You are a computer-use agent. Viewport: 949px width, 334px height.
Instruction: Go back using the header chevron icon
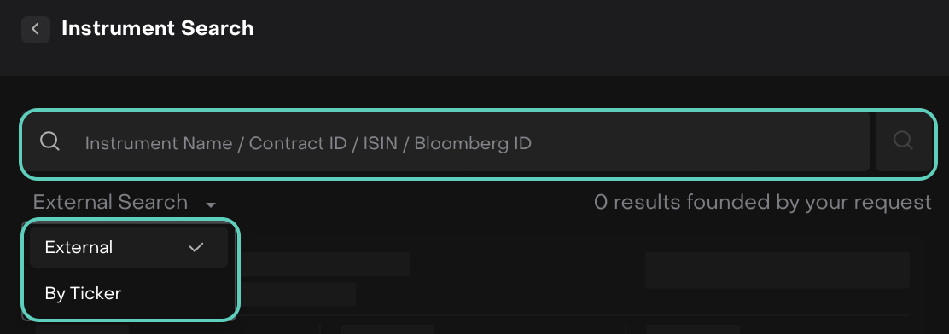[35, 28]
